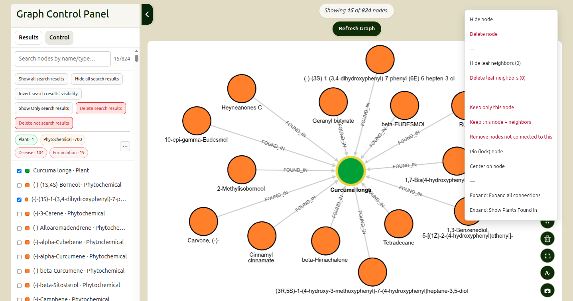Enable the (-)-3-Carene Phytochemical checkbox
The image size is (573, 301).
point(19,214)
